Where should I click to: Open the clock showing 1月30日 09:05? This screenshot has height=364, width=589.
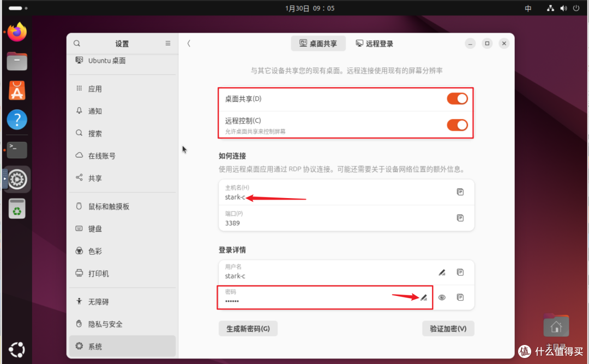pyautogui.click(x=310, y=8)
